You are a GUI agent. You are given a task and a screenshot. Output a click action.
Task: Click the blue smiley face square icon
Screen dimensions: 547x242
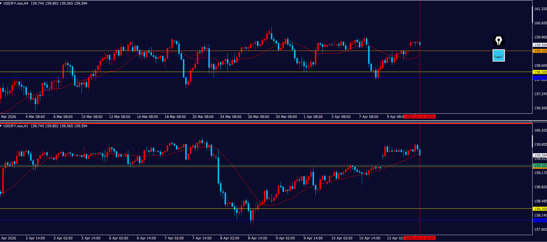coord(499,56)
